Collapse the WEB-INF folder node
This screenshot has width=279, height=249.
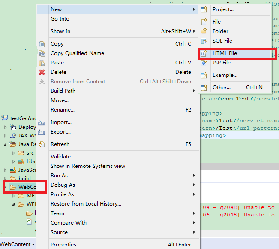[14, 205]
